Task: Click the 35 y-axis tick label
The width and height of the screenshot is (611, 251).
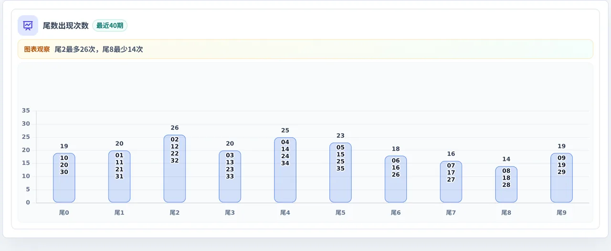Action: click(26, 110)
